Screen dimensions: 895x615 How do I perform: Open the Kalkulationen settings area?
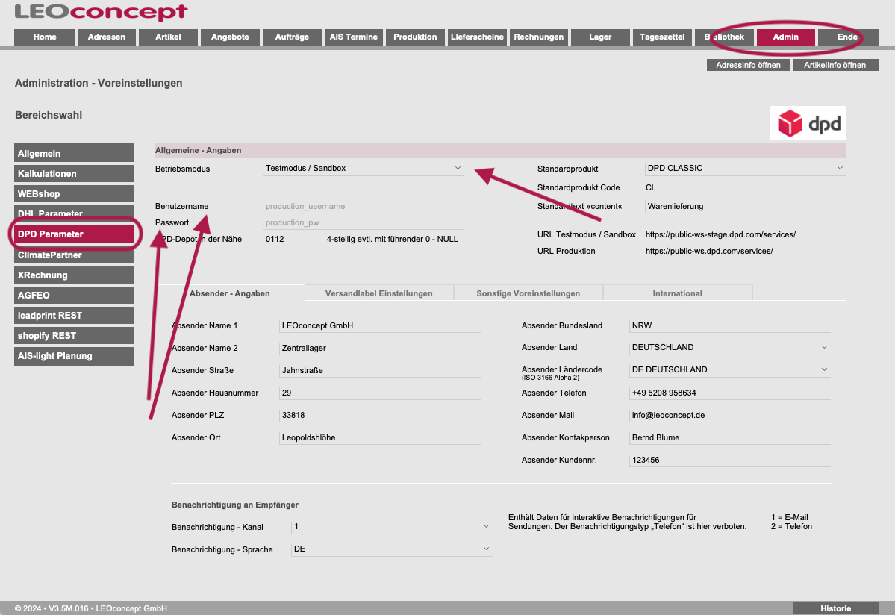74,173
